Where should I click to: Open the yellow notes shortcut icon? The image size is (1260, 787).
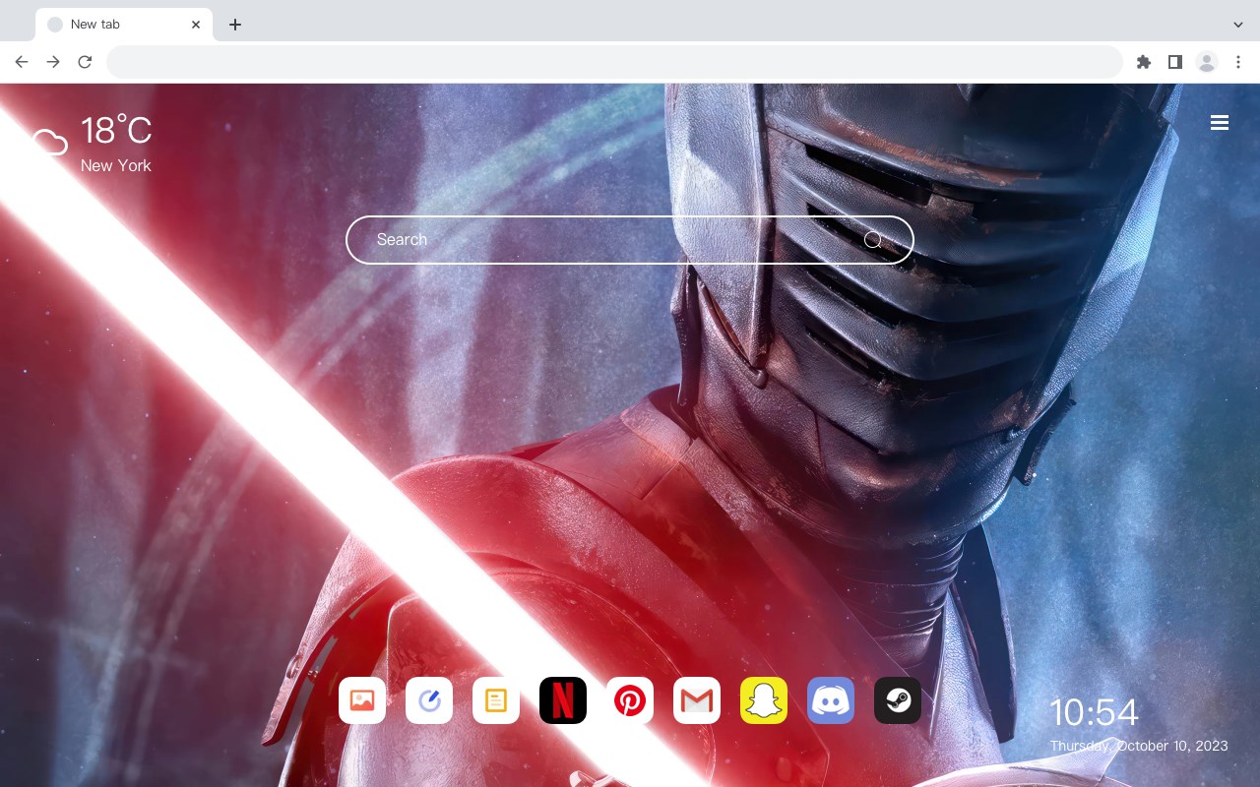pos(496,700)
